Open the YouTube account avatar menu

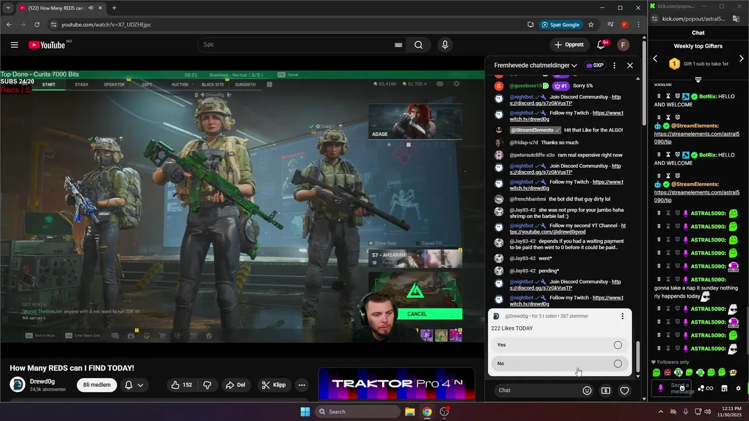click(x=623, y=45)
